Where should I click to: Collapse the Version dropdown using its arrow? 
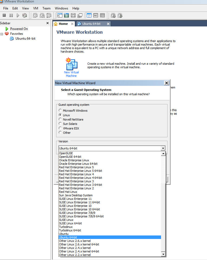coord(163,148)
